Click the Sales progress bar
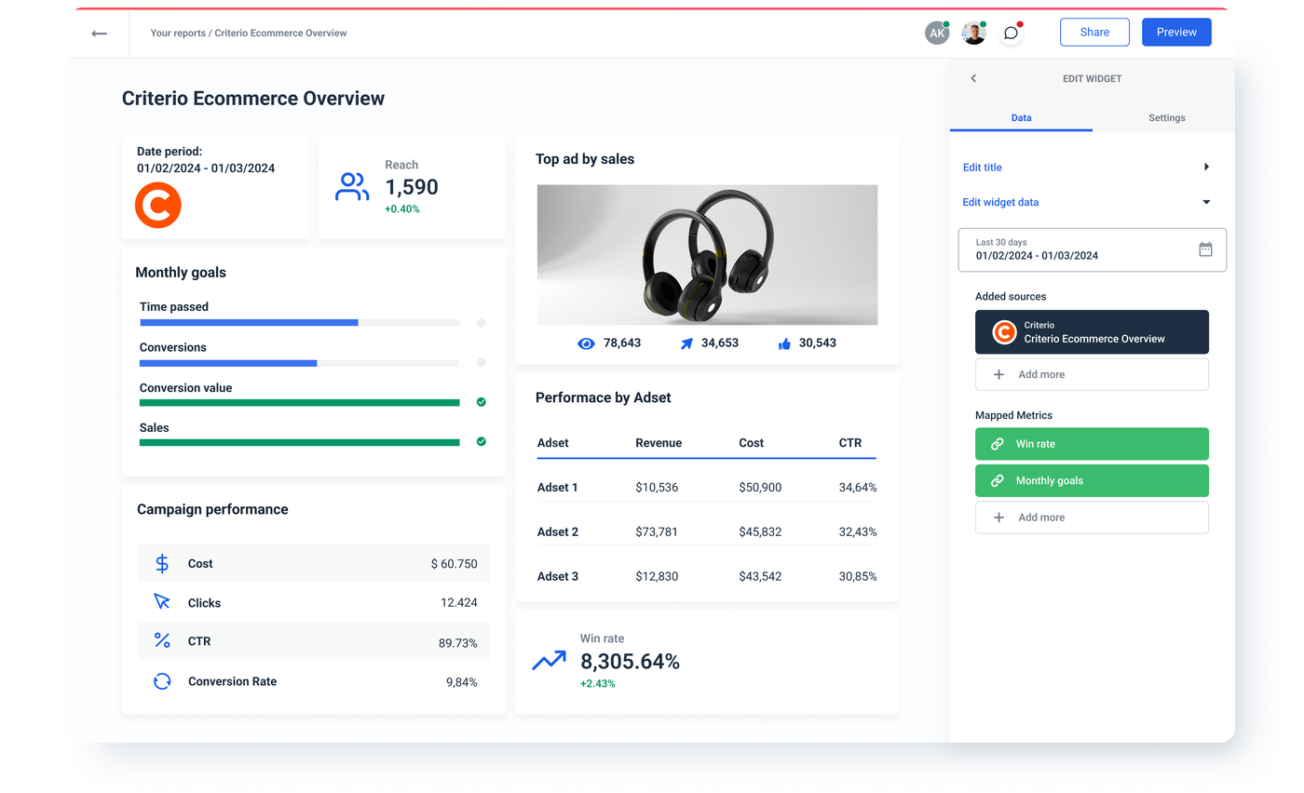The height and width of the screenshot is (793, 1304). click(x=298, y=442)
